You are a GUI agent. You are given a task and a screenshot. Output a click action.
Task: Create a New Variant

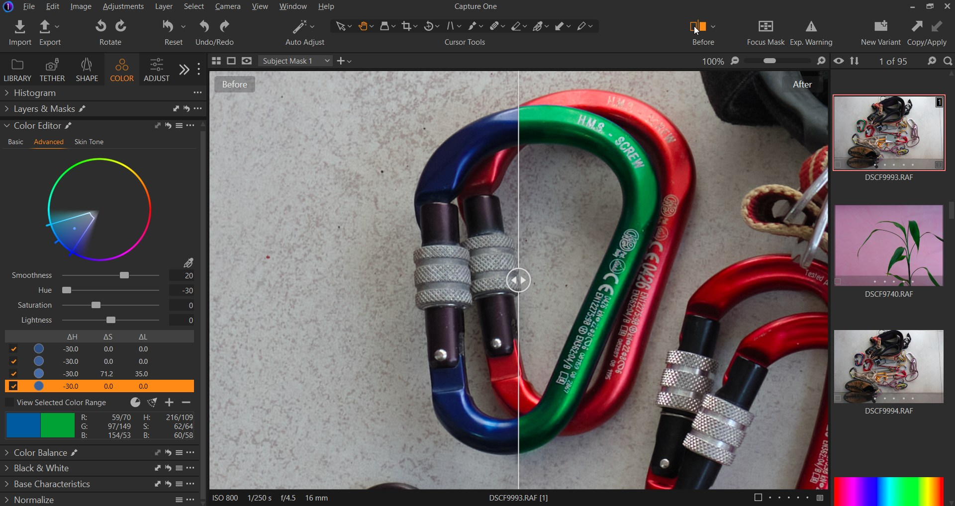pos(880,26)
